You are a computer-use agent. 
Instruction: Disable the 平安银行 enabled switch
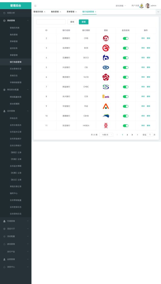point(126,106)
